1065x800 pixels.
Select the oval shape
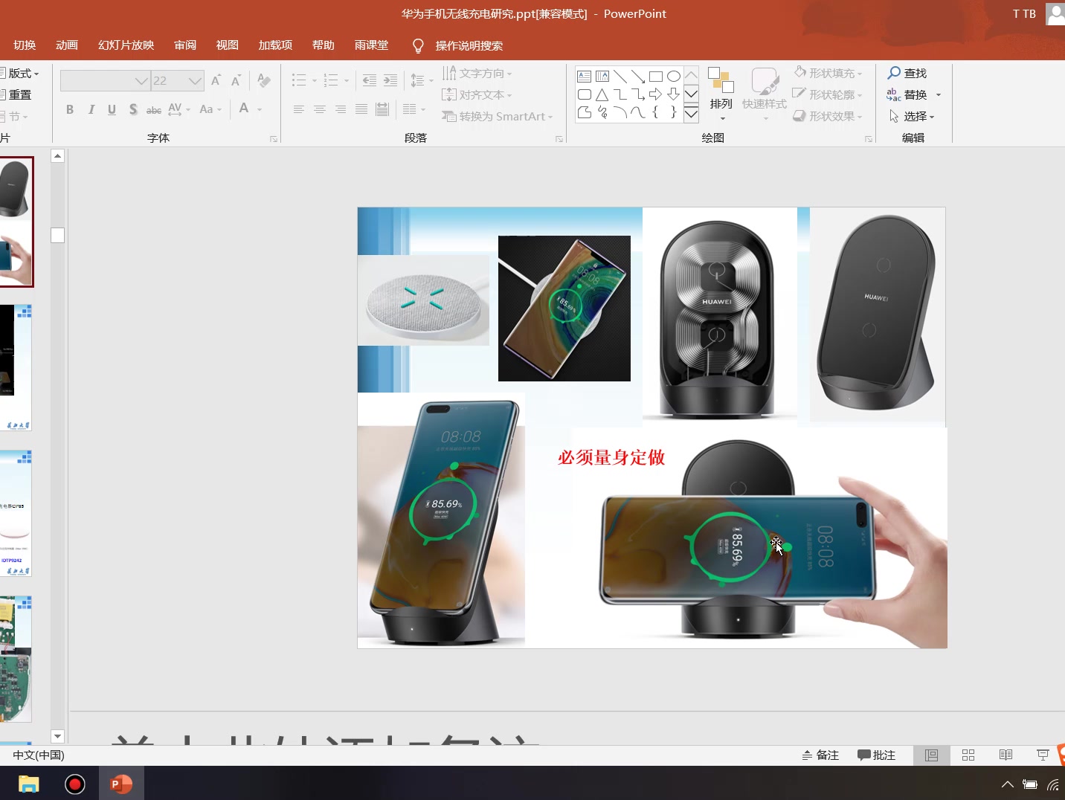click(674, 77)
